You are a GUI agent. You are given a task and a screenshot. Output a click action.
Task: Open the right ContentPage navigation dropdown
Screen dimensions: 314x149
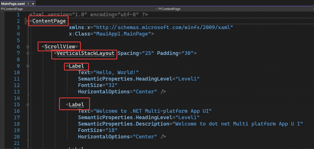[x=235, y=9]
